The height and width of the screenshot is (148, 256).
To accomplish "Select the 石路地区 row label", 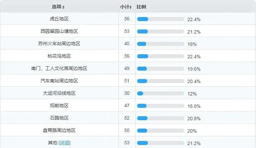I will tap(59, 118).
